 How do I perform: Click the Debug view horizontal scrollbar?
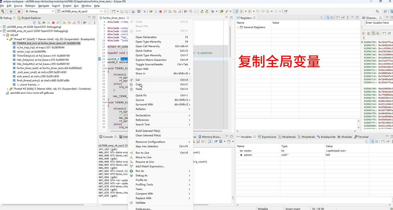(43, 205)
